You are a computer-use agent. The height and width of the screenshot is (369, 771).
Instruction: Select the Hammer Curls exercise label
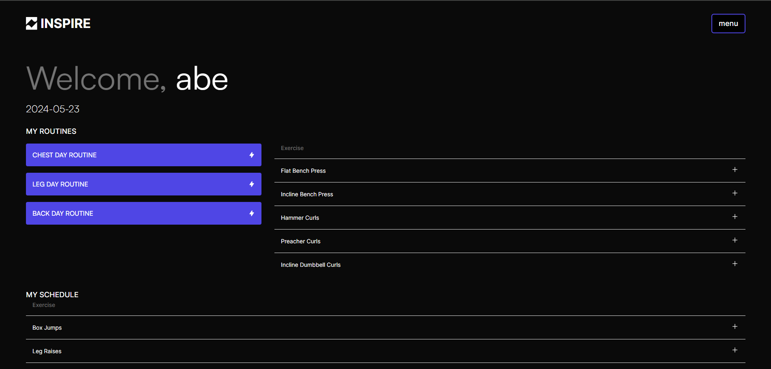pos(300,218)
